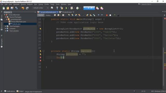Image resolution: width=166 pixels, height=93 pixels.
Task: Comment selected lines icon
Action: click(x=115, y=15)
